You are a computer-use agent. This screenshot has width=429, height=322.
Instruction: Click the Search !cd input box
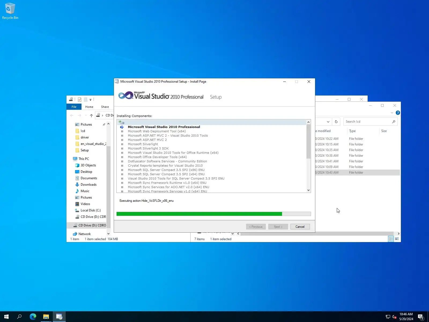point(368,122)
